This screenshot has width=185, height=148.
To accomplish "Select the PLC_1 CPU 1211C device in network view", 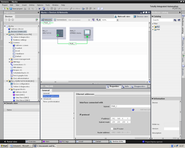I will coord(54,33).
